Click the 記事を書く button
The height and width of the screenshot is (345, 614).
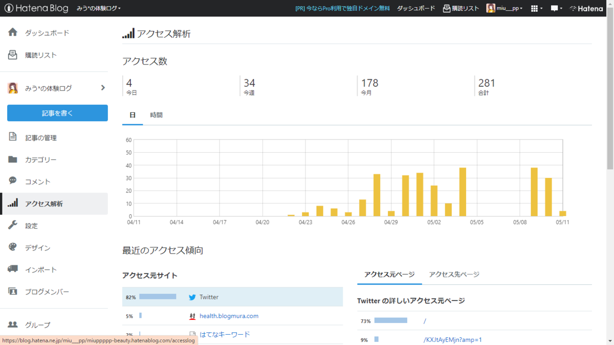coord(57,113)
